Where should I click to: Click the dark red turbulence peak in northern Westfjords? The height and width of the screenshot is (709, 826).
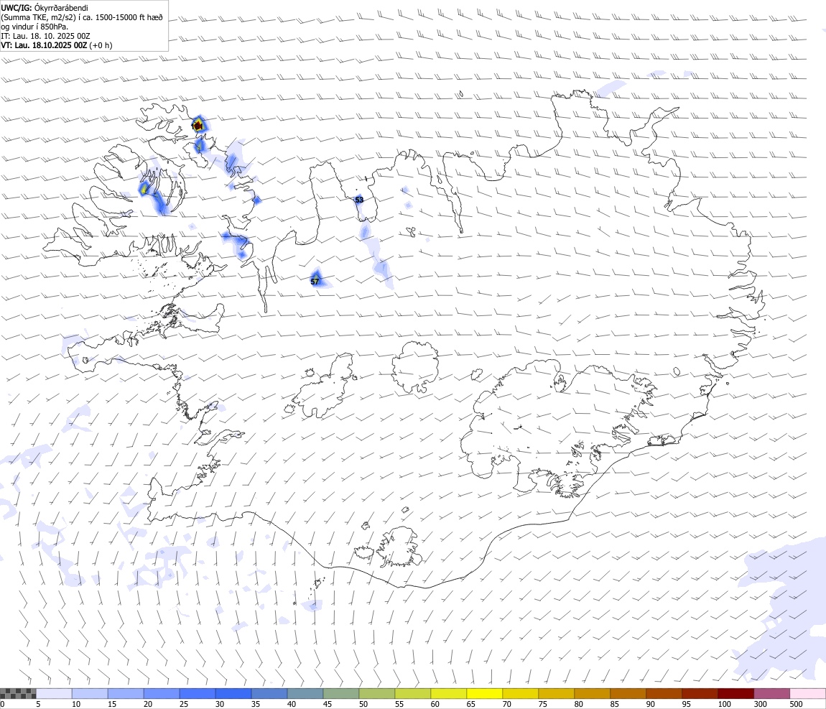(x=198, y=126)
